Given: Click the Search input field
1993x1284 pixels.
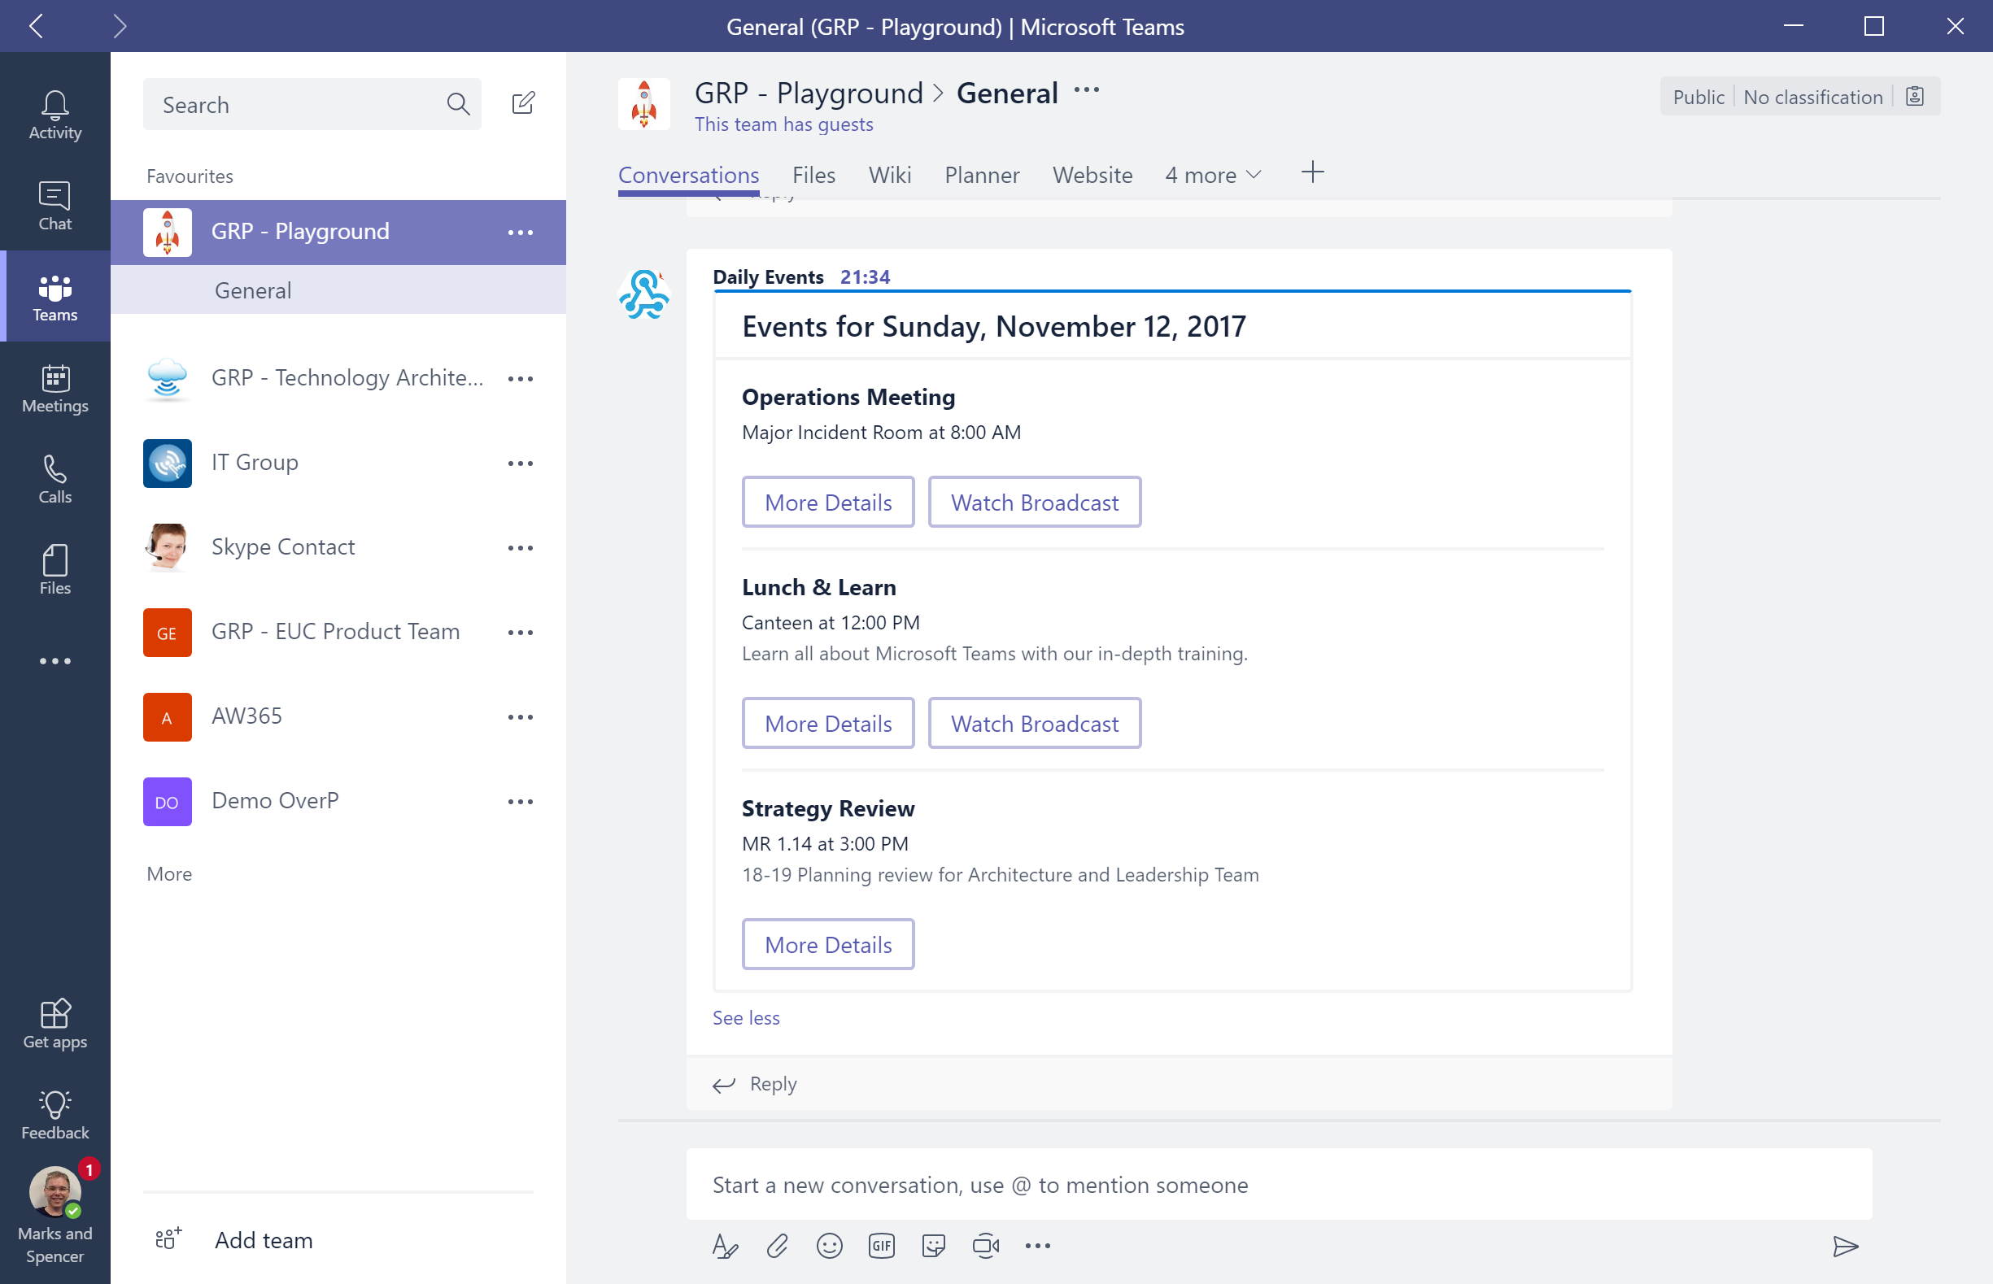Looking at the screenshot, I should pyautogui.click(x=312, y=104).
